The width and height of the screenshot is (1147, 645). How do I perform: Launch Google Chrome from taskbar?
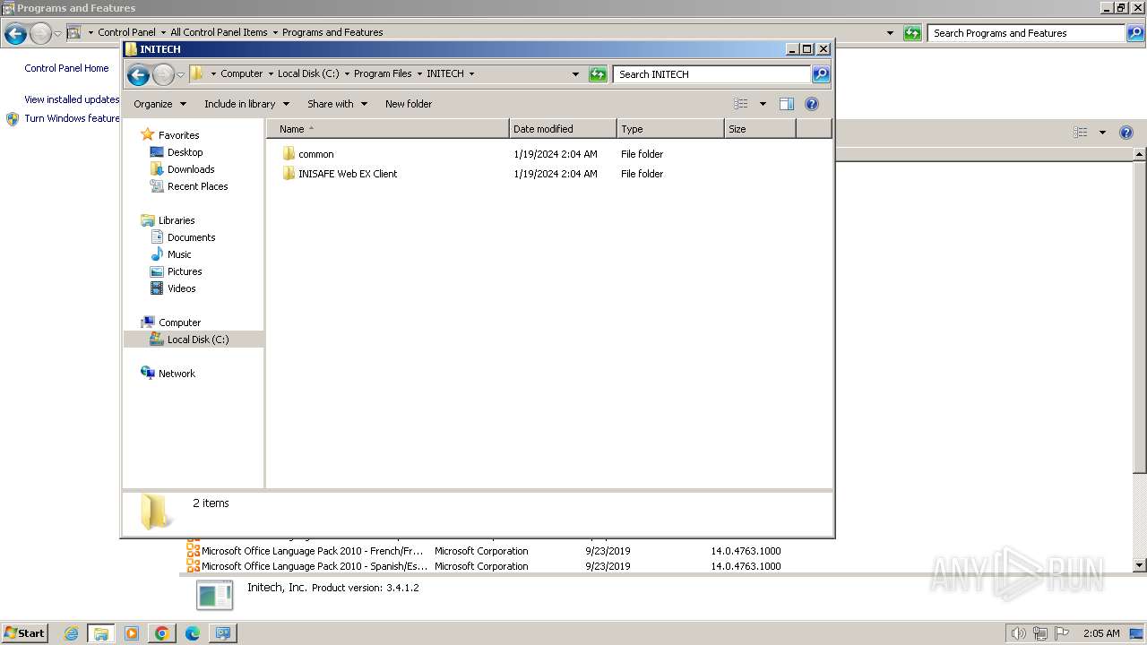(161, 633)
